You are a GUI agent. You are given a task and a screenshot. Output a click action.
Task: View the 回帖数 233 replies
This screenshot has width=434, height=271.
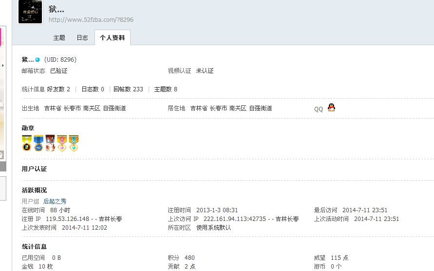(x=128, y=89)
